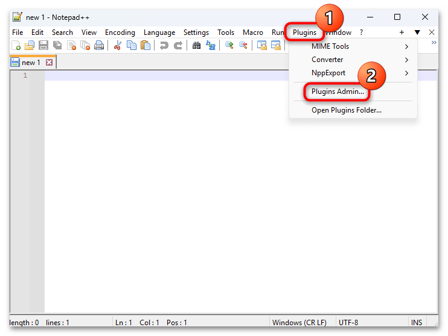Open the Settings menu

[x=196, y=33]
